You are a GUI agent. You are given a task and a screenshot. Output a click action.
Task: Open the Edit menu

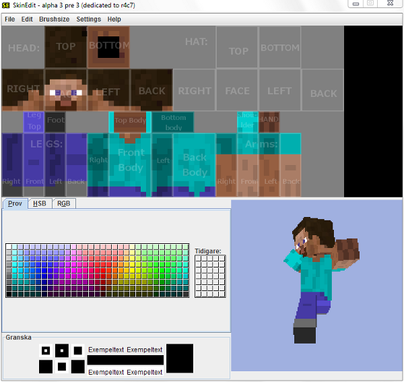27,20
